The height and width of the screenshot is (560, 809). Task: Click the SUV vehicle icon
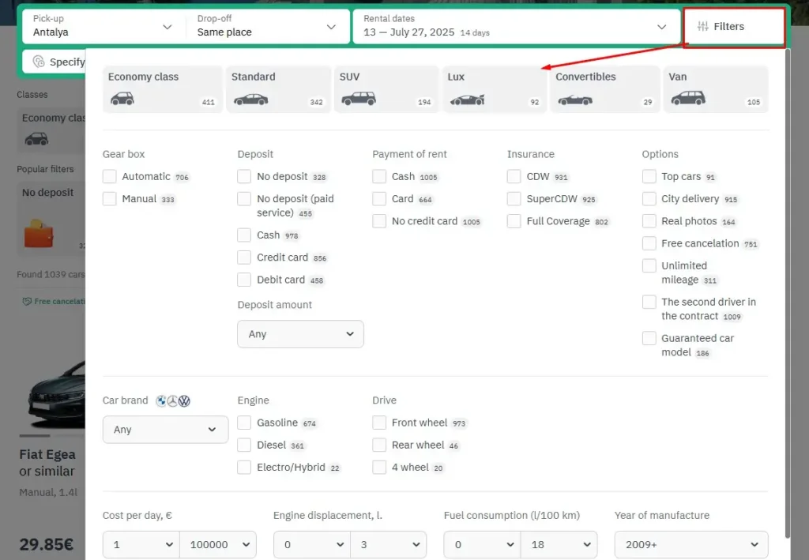[x=359, y=99]
